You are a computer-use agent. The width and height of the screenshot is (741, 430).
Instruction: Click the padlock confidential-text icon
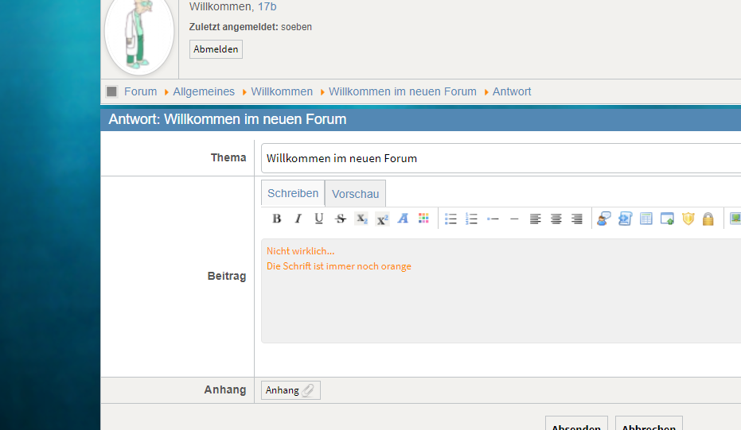[708, 219]
